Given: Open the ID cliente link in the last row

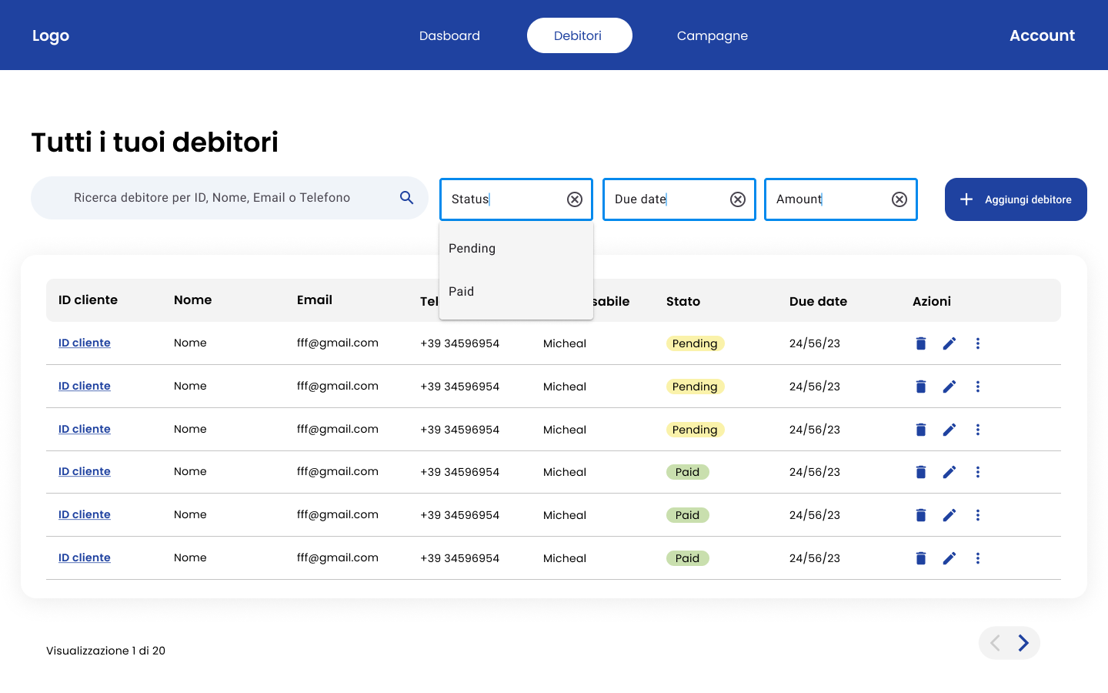Looking at the screenshot, I should point(85,557).
